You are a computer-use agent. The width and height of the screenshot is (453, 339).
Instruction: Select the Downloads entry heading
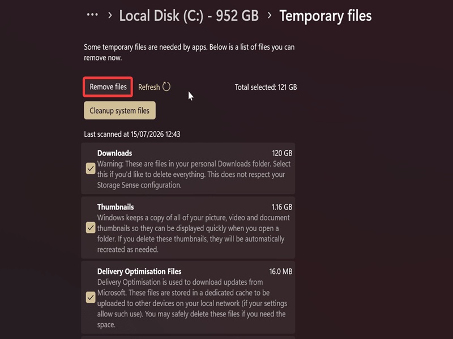(x=115, y=153)
